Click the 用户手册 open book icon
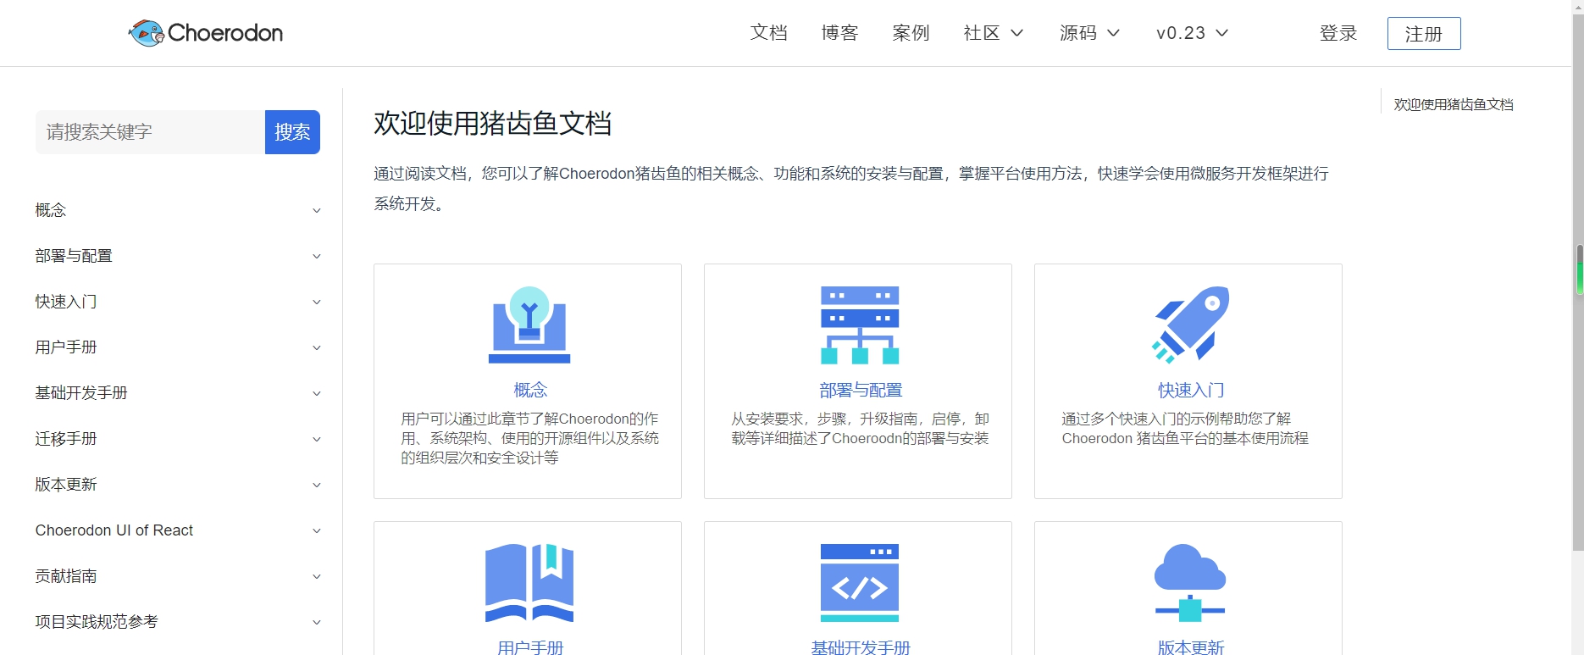Screen dimensions: 1584x655 pyautogui.click(x=529, y=583)
